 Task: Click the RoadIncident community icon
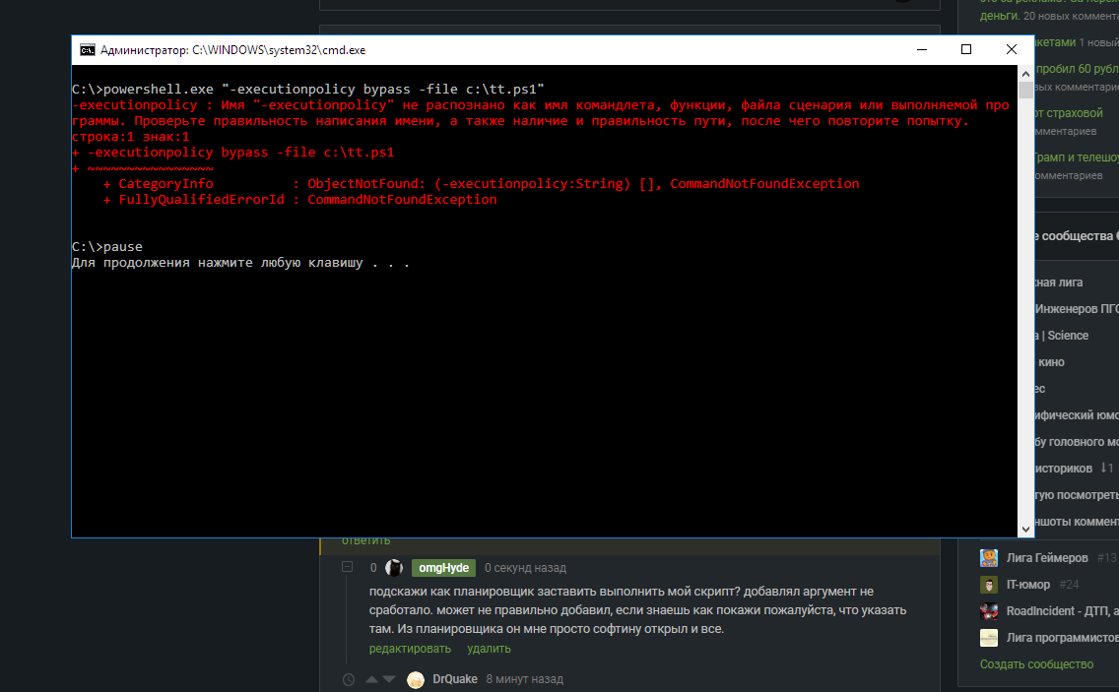click(x=989, y=611)
